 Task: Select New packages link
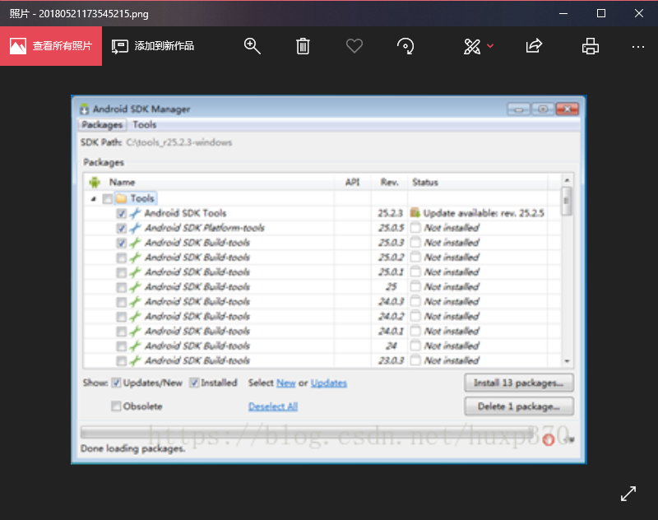286,383
